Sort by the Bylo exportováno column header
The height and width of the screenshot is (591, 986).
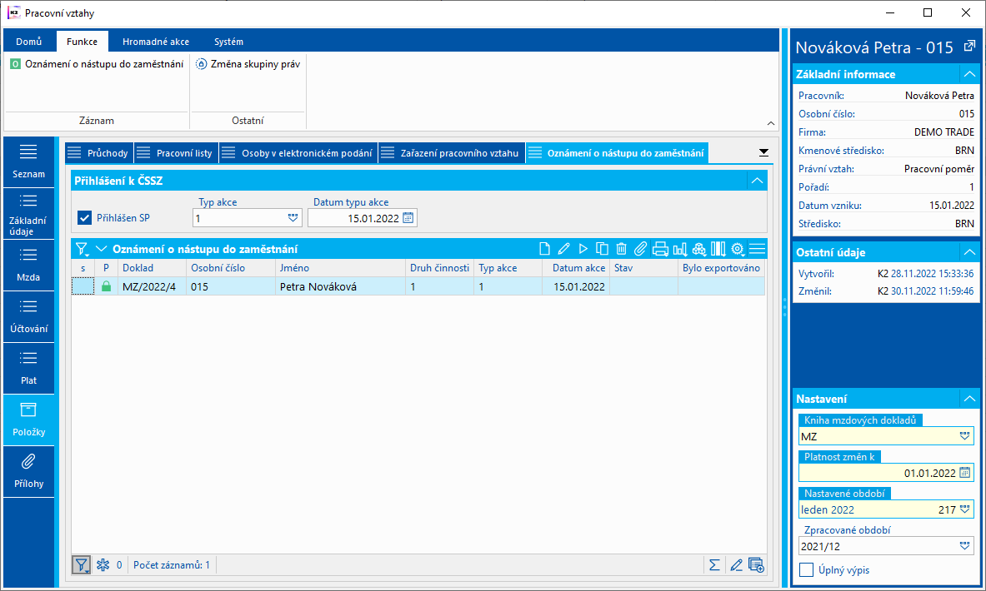721,267
